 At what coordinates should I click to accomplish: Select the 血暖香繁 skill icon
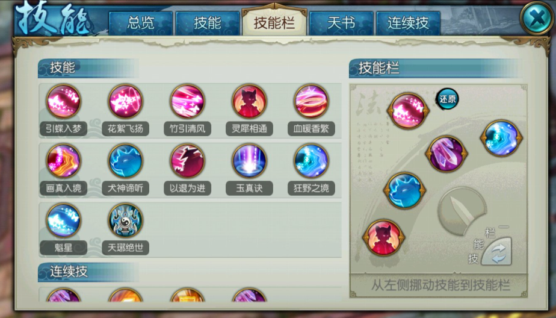[311, 101]
